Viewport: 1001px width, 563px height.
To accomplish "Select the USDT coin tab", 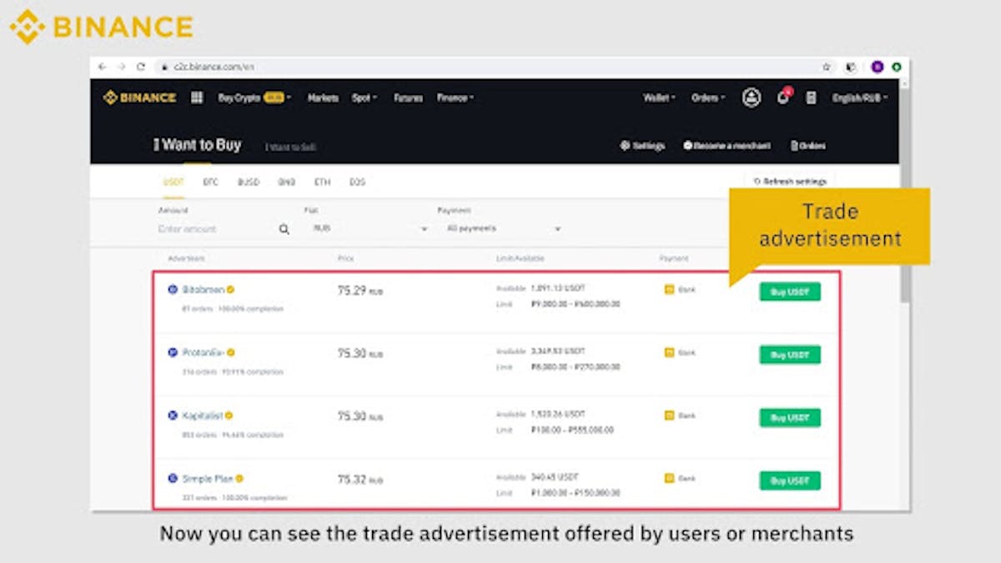I will (x=174, y=182).
